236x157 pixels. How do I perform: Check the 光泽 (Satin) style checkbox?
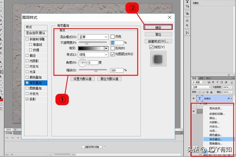(27, 72)
